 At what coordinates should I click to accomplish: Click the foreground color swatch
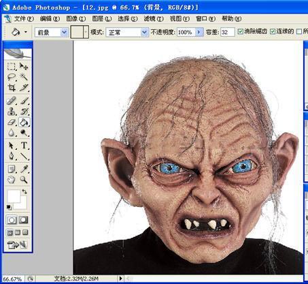tap(14, 196)
